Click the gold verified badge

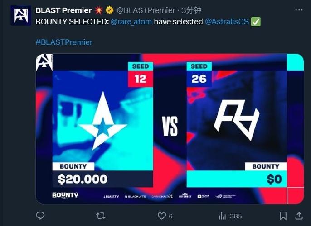110,10
